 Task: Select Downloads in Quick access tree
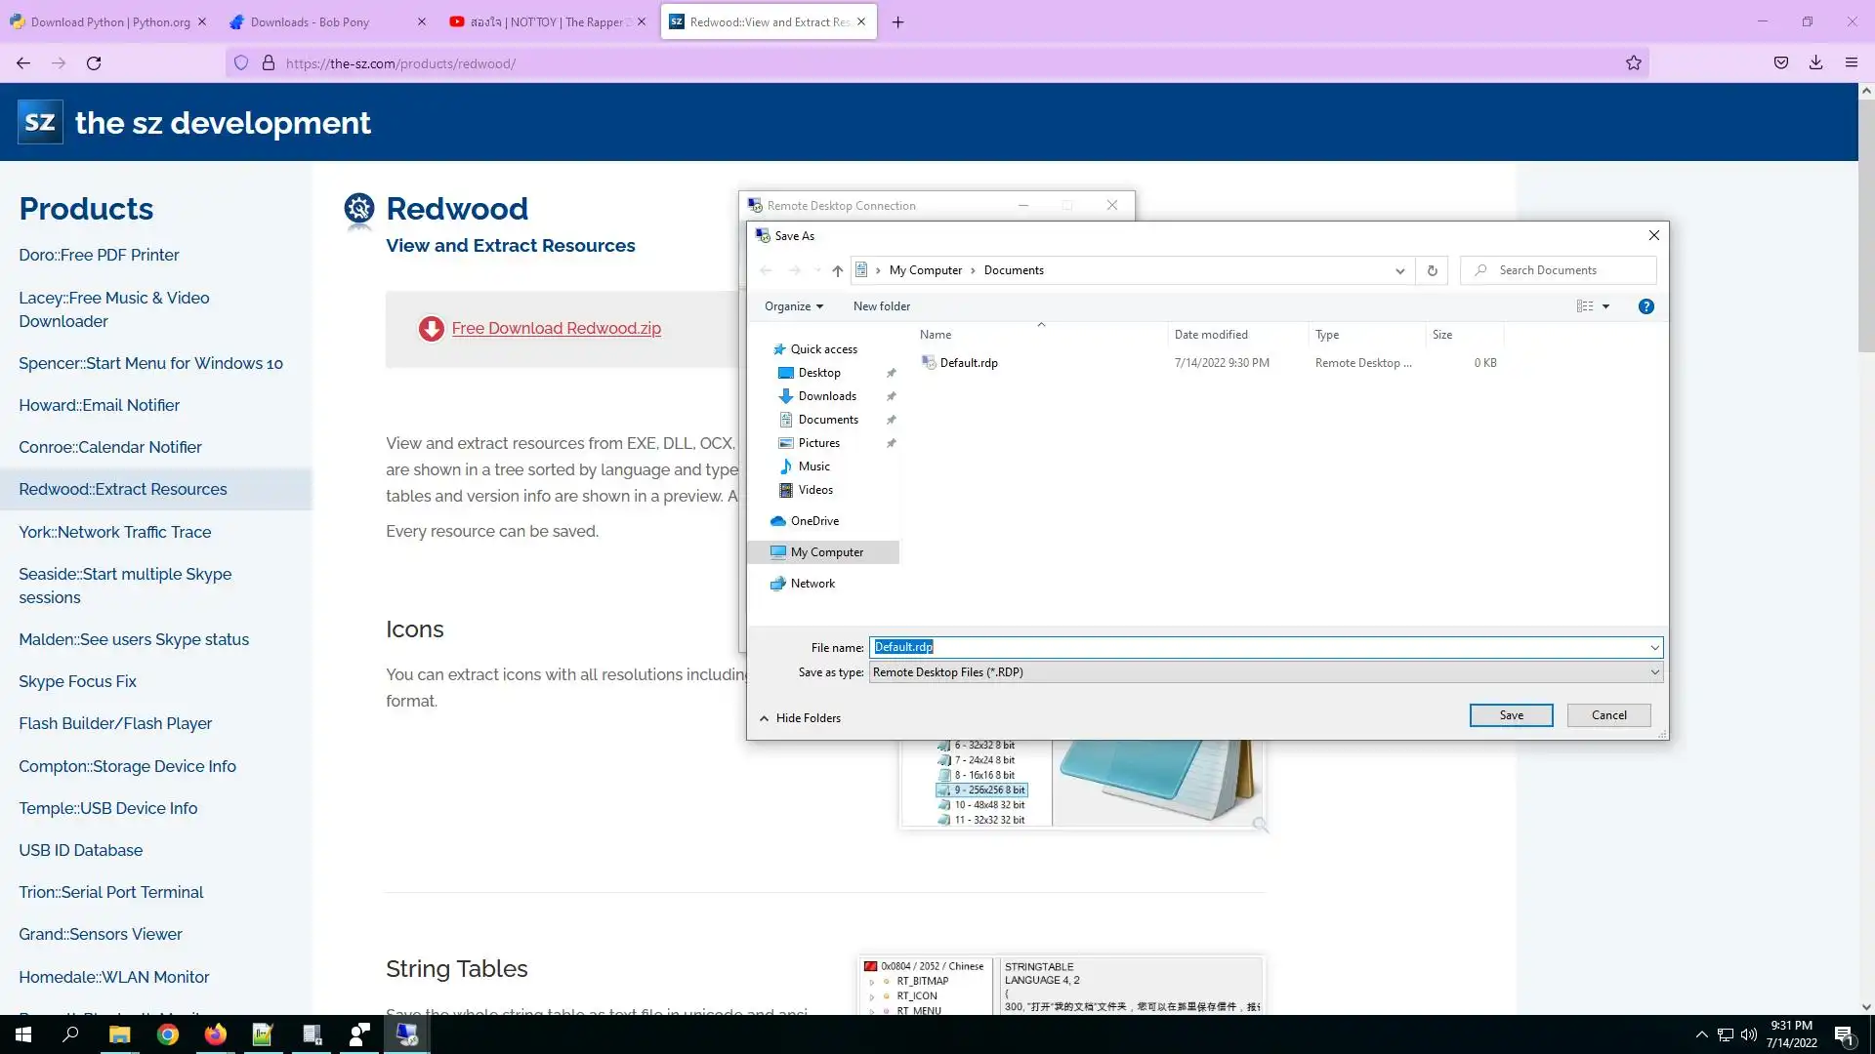click(x=826, y=396)
